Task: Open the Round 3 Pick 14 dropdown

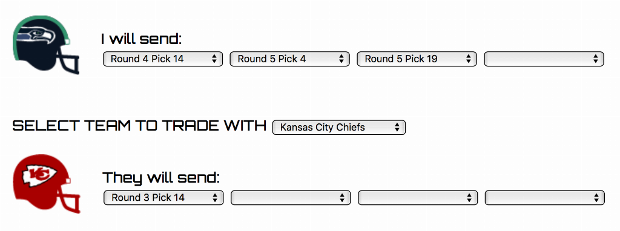Action: 163,197
